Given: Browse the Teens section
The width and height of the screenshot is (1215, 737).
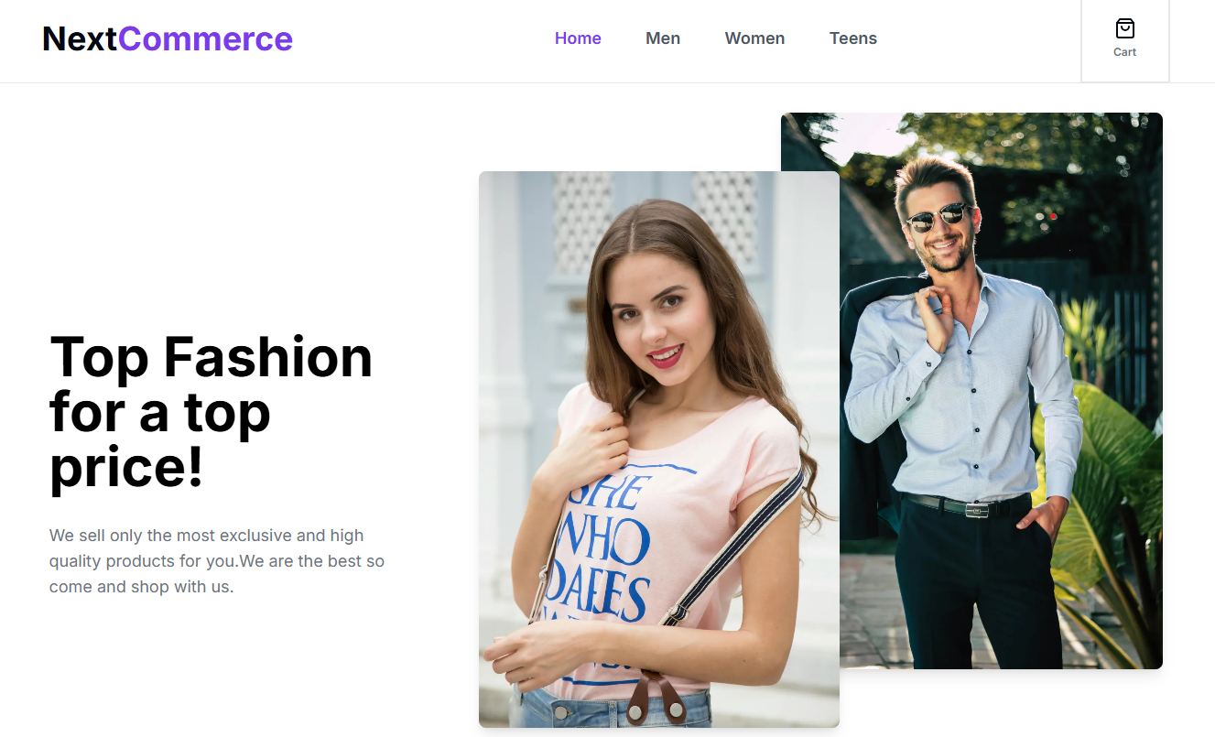Looking at the screenshot, I should point(852,38).
